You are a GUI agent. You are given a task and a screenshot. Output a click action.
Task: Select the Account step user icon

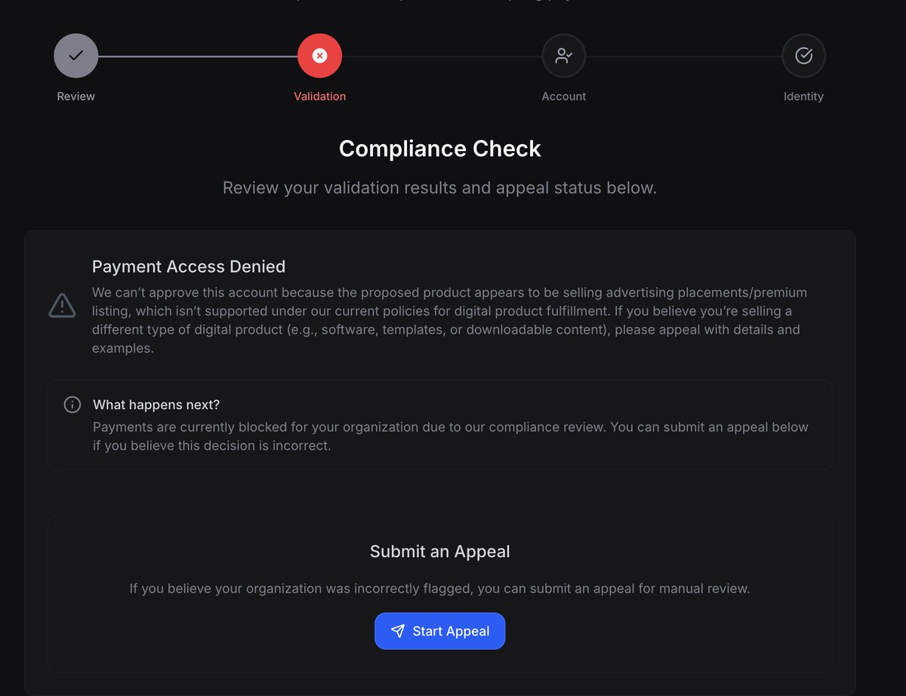click(564, 56)
